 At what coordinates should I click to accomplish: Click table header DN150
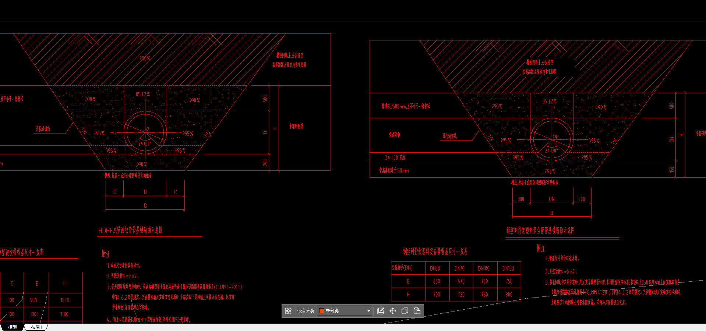[x=508, y=268]
